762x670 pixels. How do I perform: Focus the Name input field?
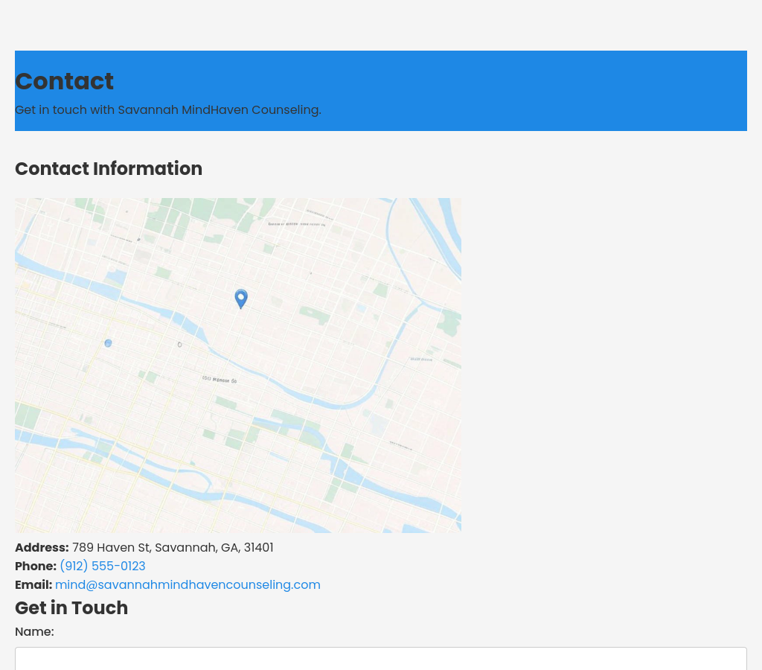point(380,658)
